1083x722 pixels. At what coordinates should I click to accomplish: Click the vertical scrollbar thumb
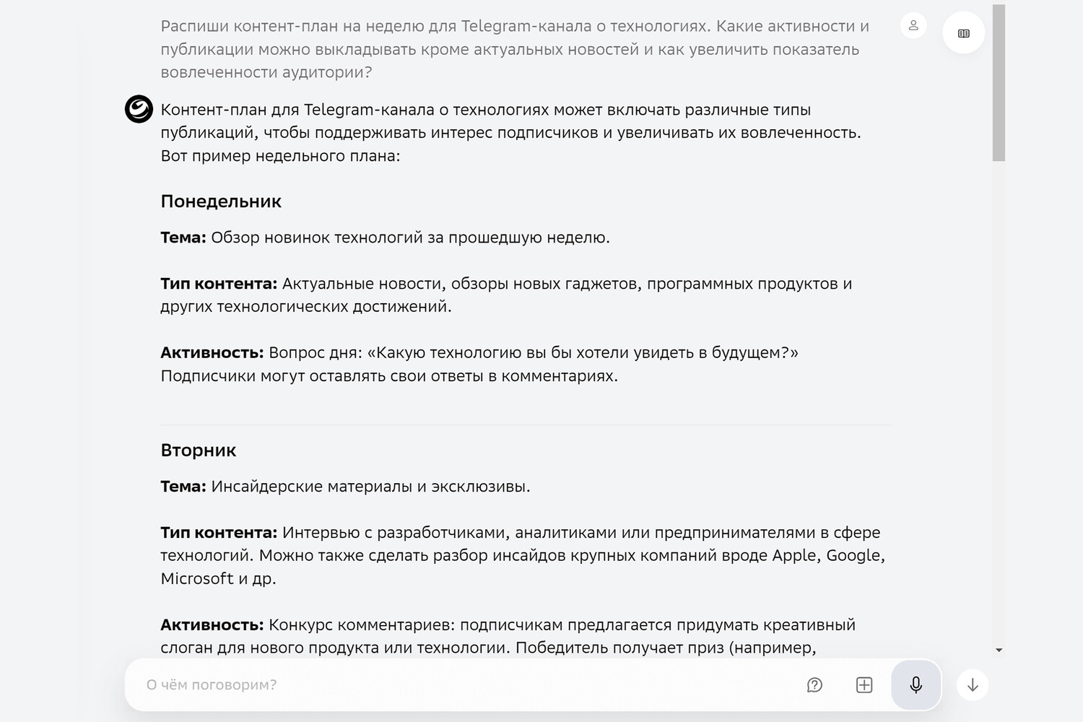tap(999, 83)
